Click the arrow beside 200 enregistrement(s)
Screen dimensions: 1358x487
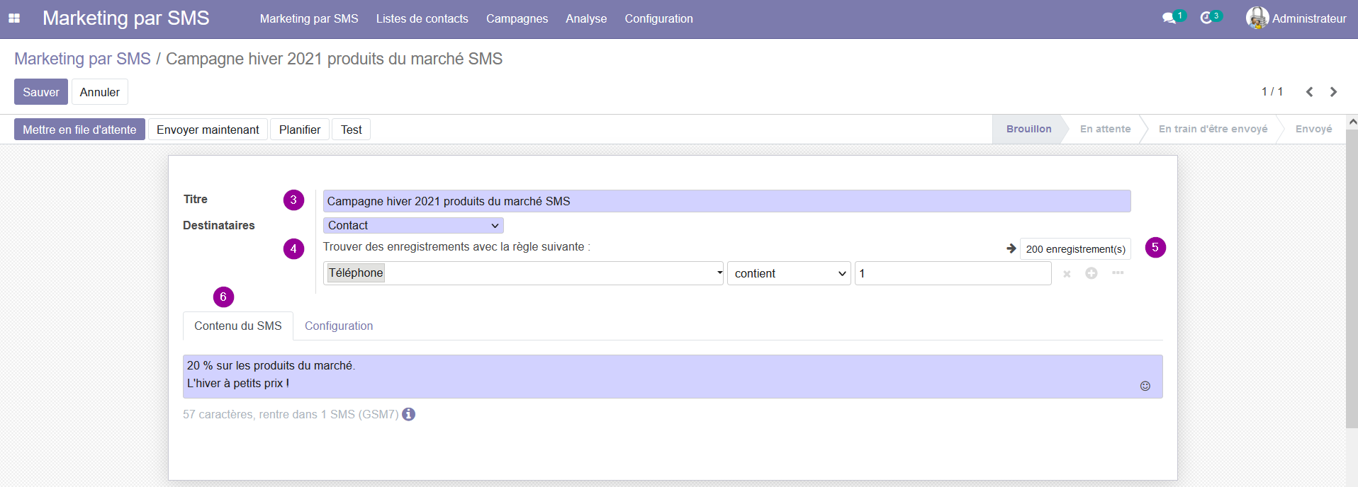1011,248
